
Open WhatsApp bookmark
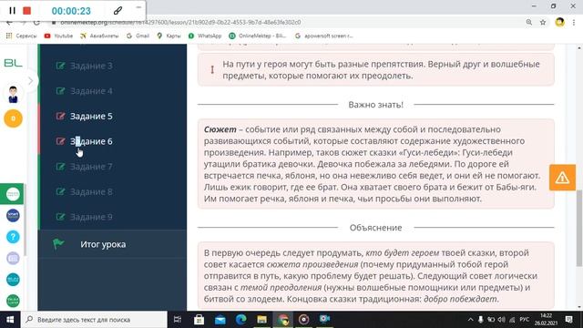[205, 36]
